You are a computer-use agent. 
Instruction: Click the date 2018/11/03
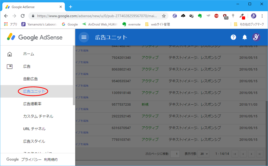tap(248, 105)
